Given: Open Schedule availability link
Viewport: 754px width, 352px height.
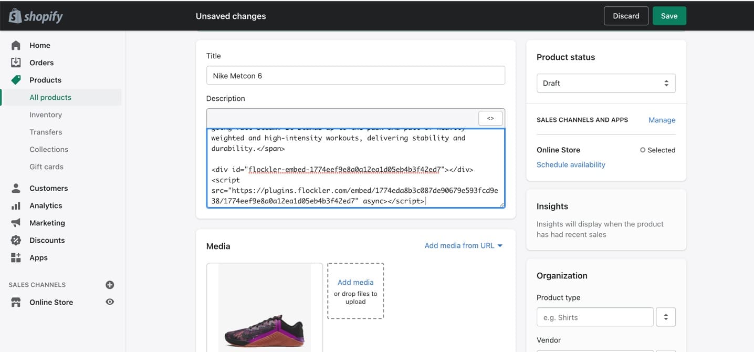Looking at the screenshot, I should [x=571, y=164].
